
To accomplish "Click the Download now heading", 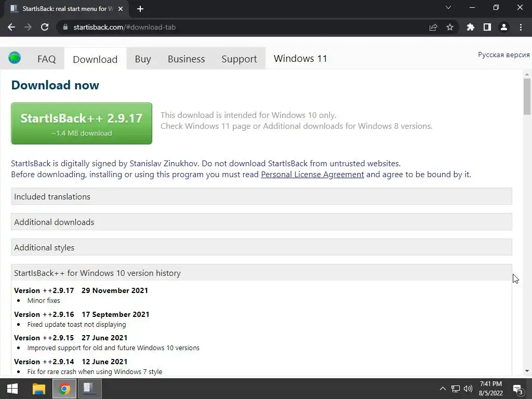I will coord(55,85).
